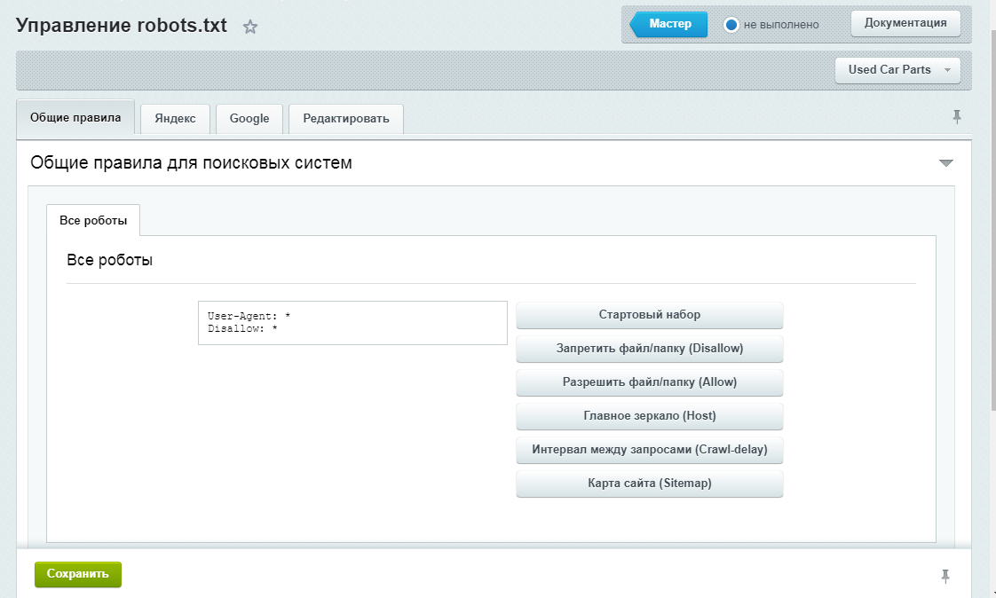The width and height of the screenshot is (996, 598).
Task: Add a Disallow rule via Запретить файл/папку
Action: coord(649,349)
